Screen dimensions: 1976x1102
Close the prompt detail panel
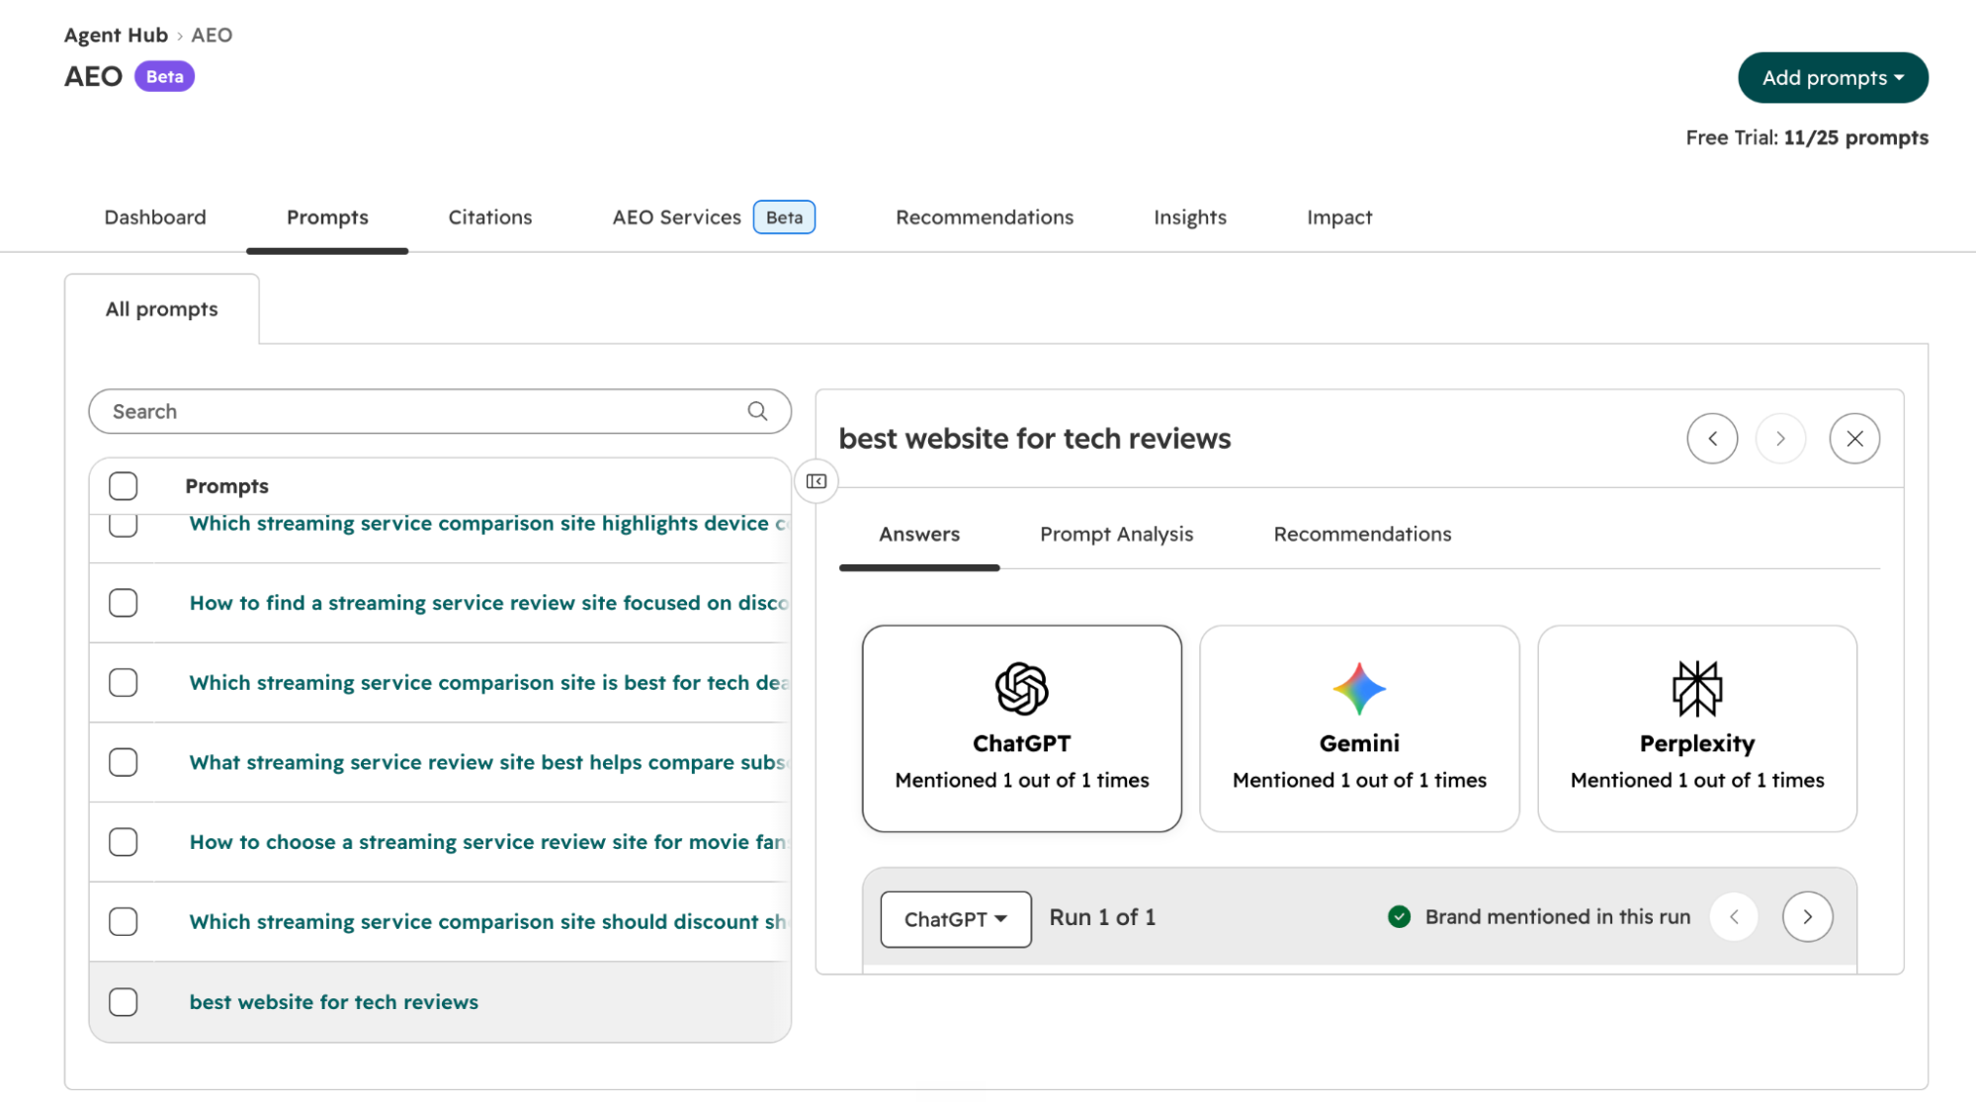point(1854,439)
